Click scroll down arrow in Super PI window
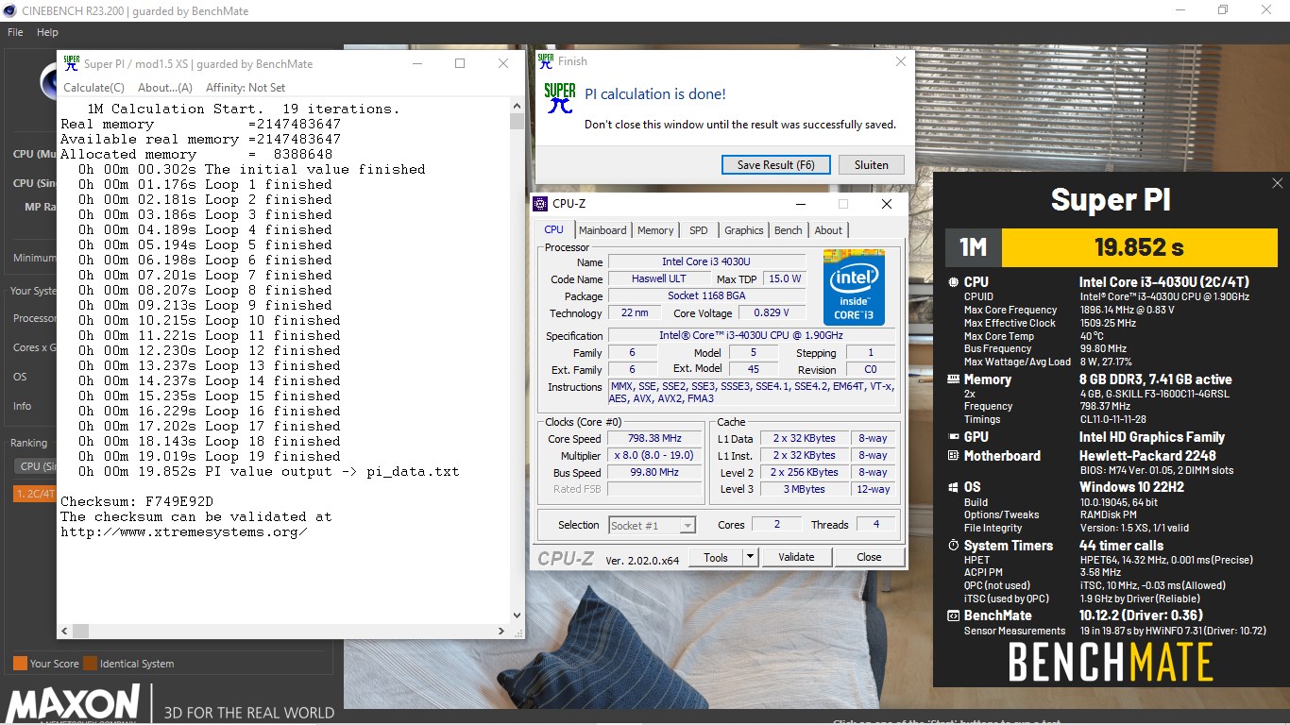Screen dimensions: 1290x725 point(517,615)
